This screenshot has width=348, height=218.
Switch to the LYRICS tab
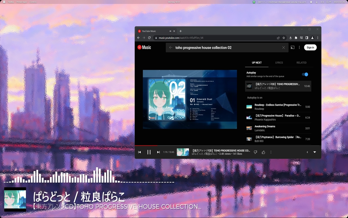click(279, 63)
